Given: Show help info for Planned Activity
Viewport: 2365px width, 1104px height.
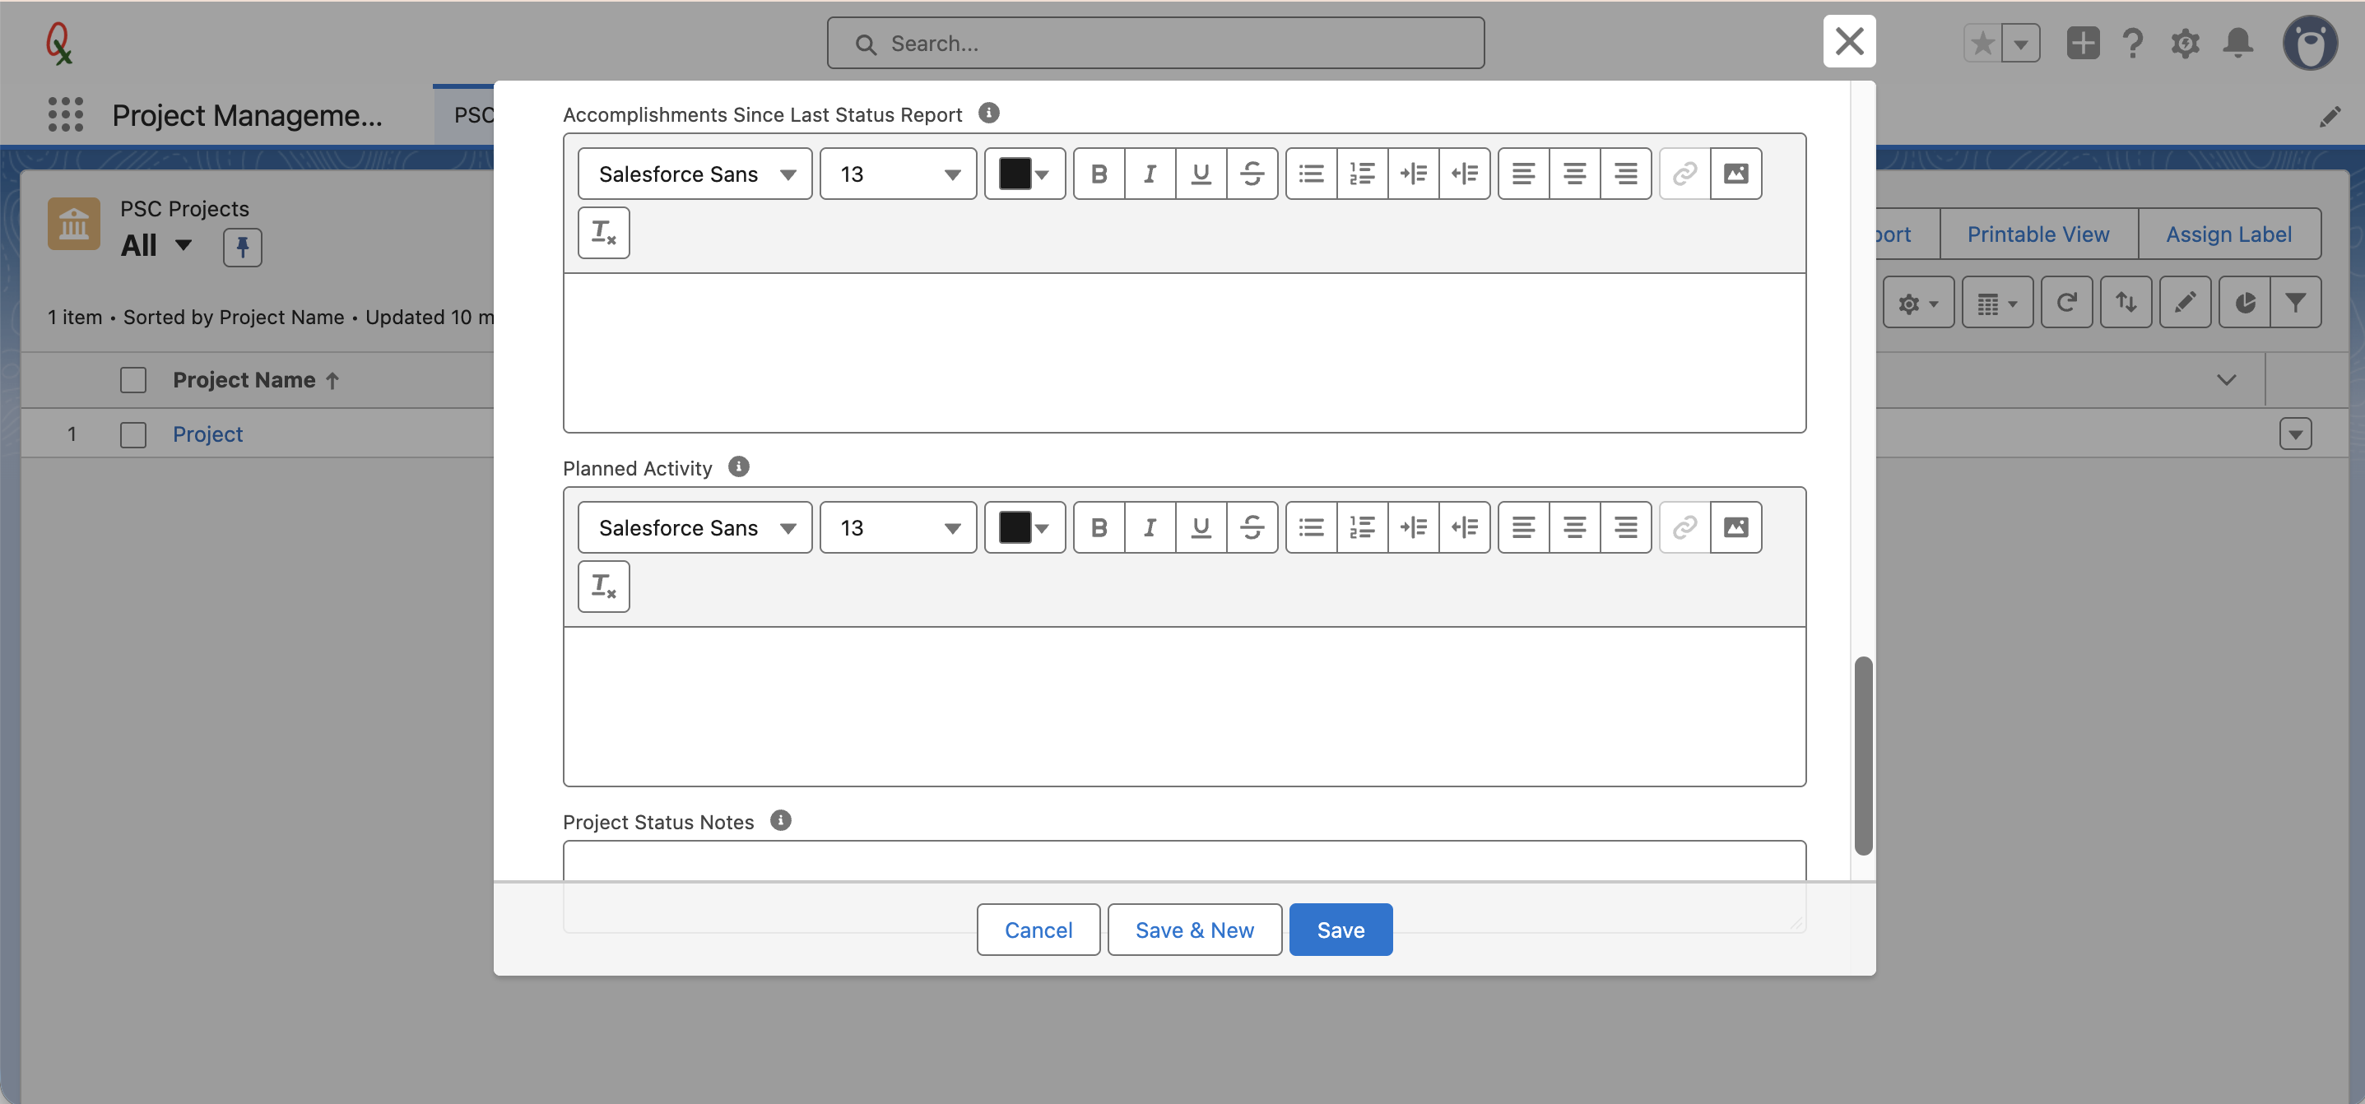Looking at the screenshot, I should 739,467.
